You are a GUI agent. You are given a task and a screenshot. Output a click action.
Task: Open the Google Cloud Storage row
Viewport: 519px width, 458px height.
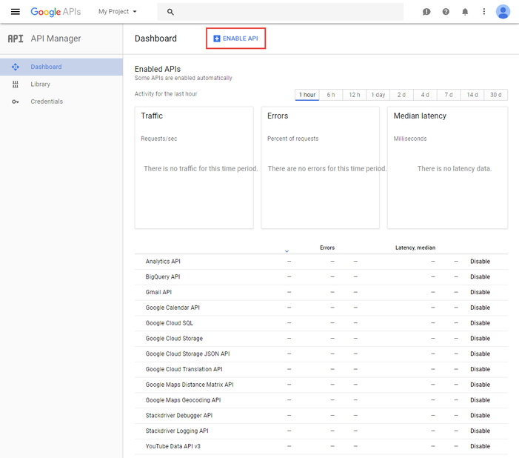pyautogui.click(x=321, y=339)
